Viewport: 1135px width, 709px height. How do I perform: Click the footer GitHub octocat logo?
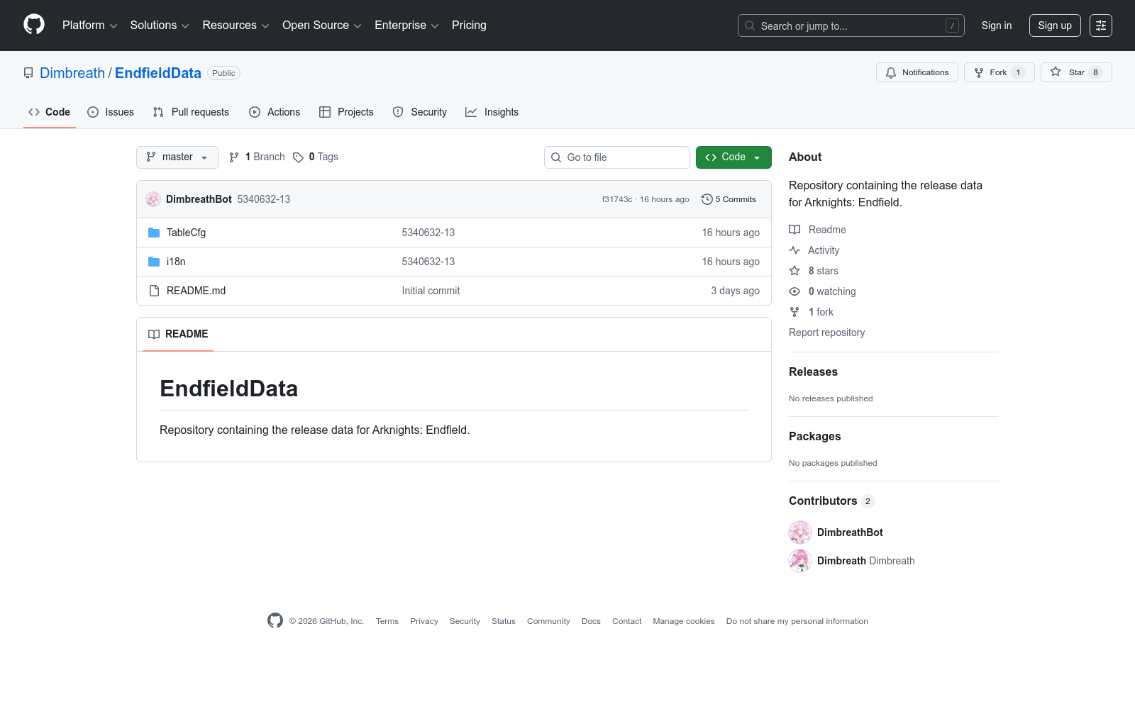coord(275,620)
